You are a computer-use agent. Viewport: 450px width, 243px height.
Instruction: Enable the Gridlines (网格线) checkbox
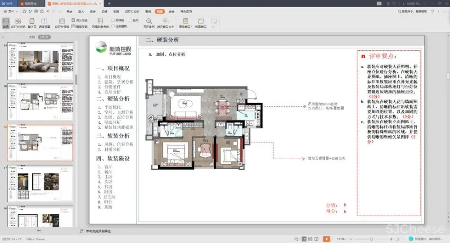(113, 20)
